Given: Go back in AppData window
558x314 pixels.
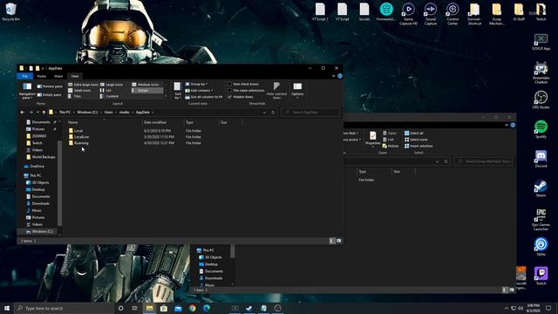Looking at the screenshot, I should tap(23, 113).
